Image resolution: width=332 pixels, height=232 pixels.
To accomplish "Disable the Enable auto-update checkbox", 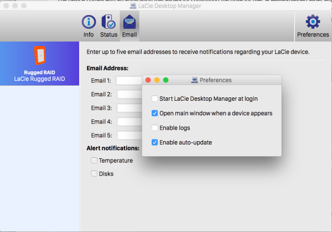I will (x=154, y=142).
